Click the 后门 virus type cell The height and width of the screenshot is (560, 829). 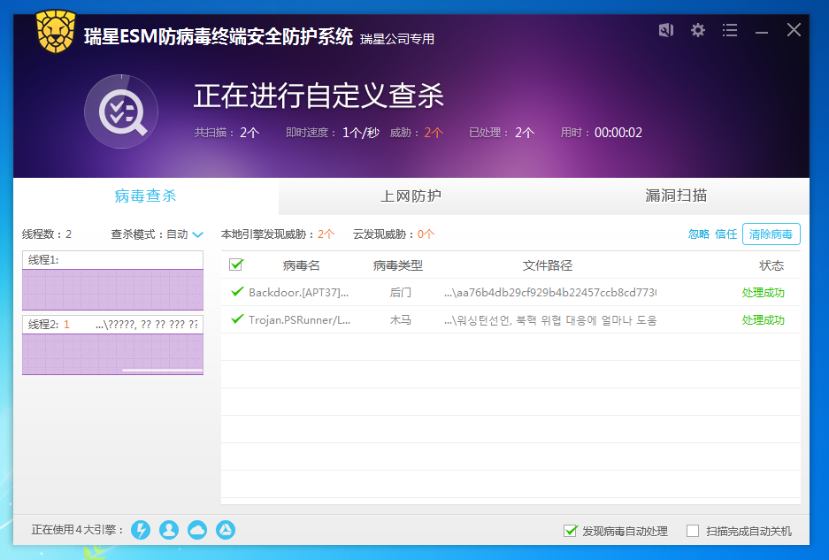(400, 293)
